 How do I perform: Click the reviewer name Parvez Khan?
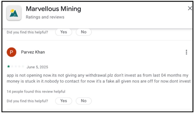[33, 52]
